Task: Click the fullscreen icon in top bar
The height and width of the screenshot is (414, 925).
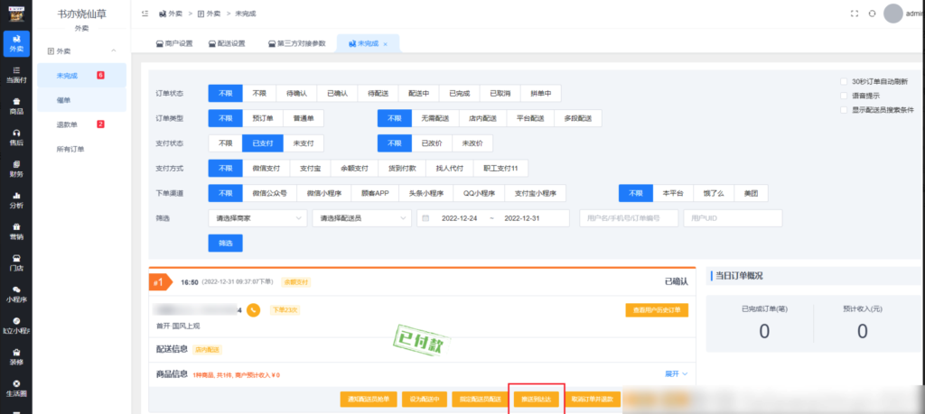Action: pos(855,14)
